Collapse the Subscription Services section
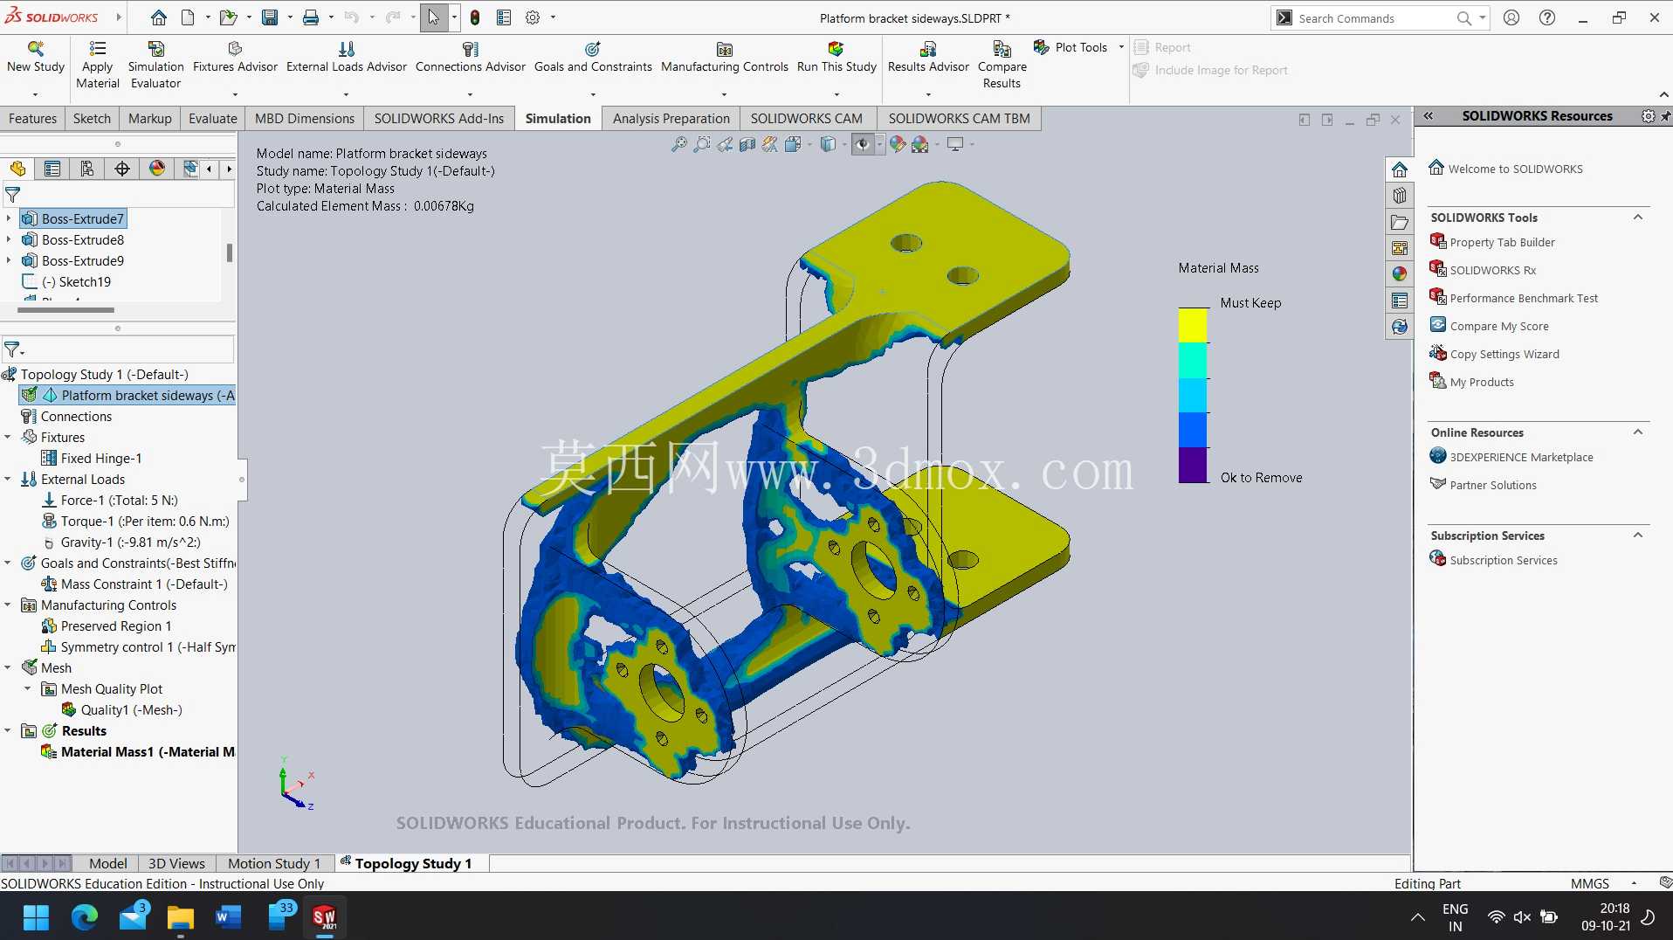This screenshot has width=1673, height=940. 1638,536
